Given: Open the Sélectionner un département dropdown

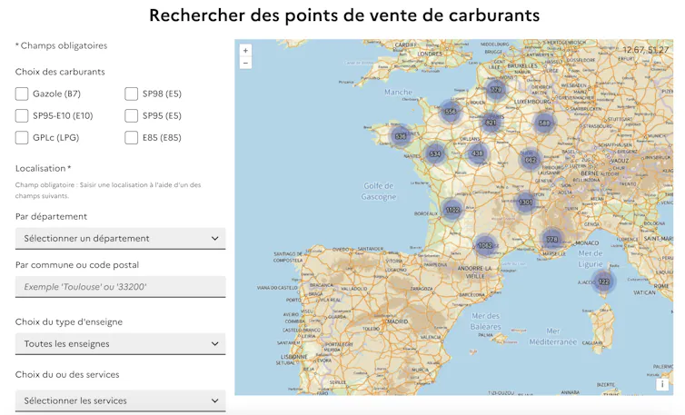Looking at the screenshot, I should 120,239.
